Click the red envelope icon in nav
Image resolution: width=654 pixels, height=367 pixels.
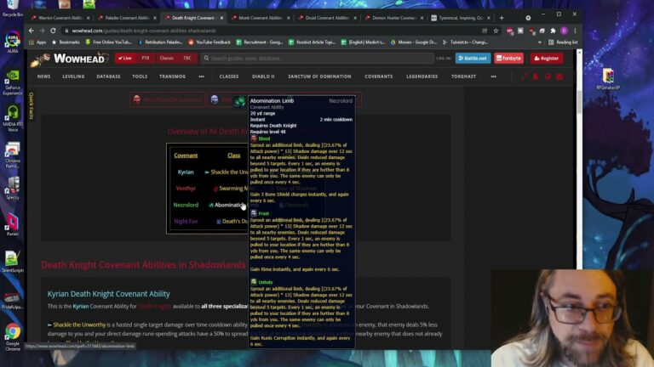[559, 76]
